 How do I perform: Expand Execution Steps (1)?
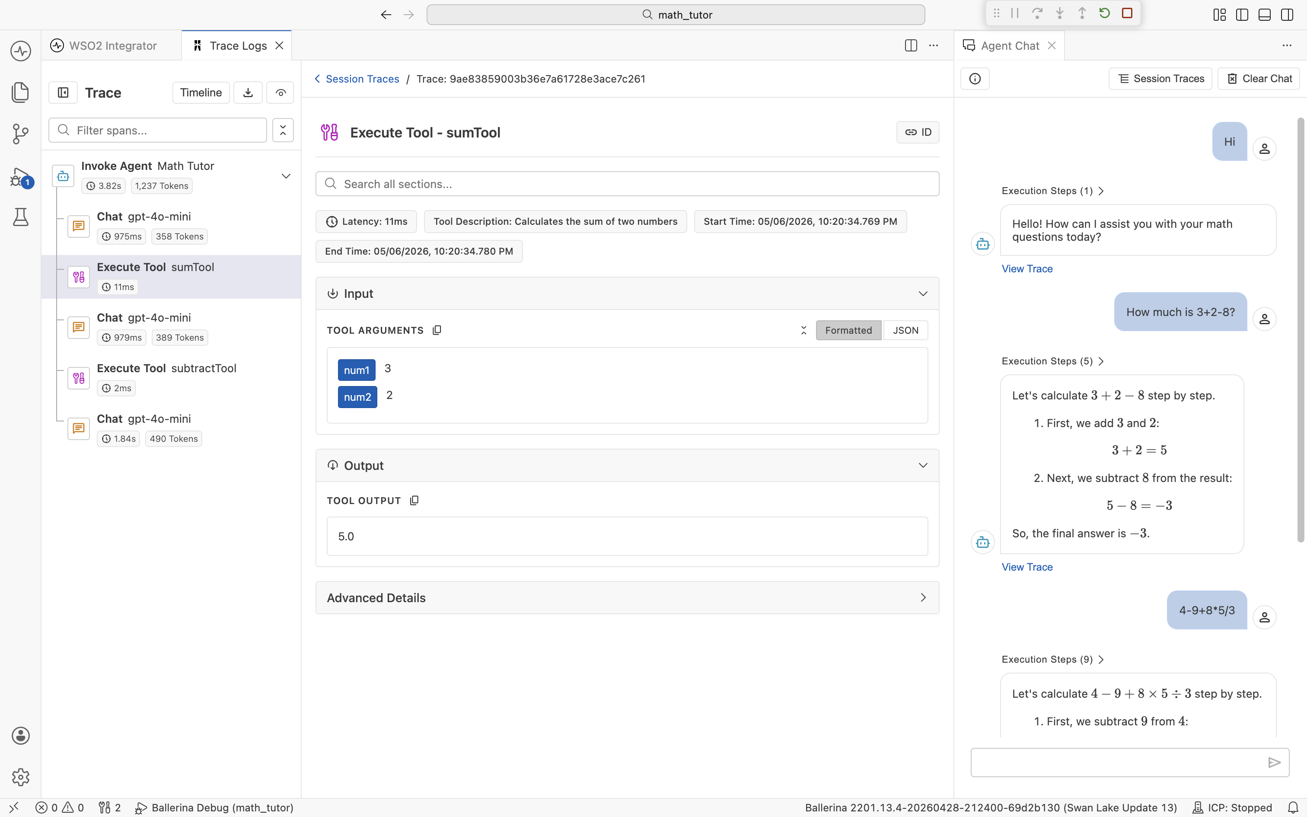click(1052, 191)
